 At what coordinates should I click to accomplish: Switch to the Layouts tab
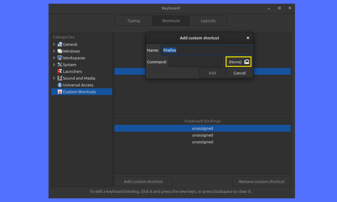click(x=208, y=21)
